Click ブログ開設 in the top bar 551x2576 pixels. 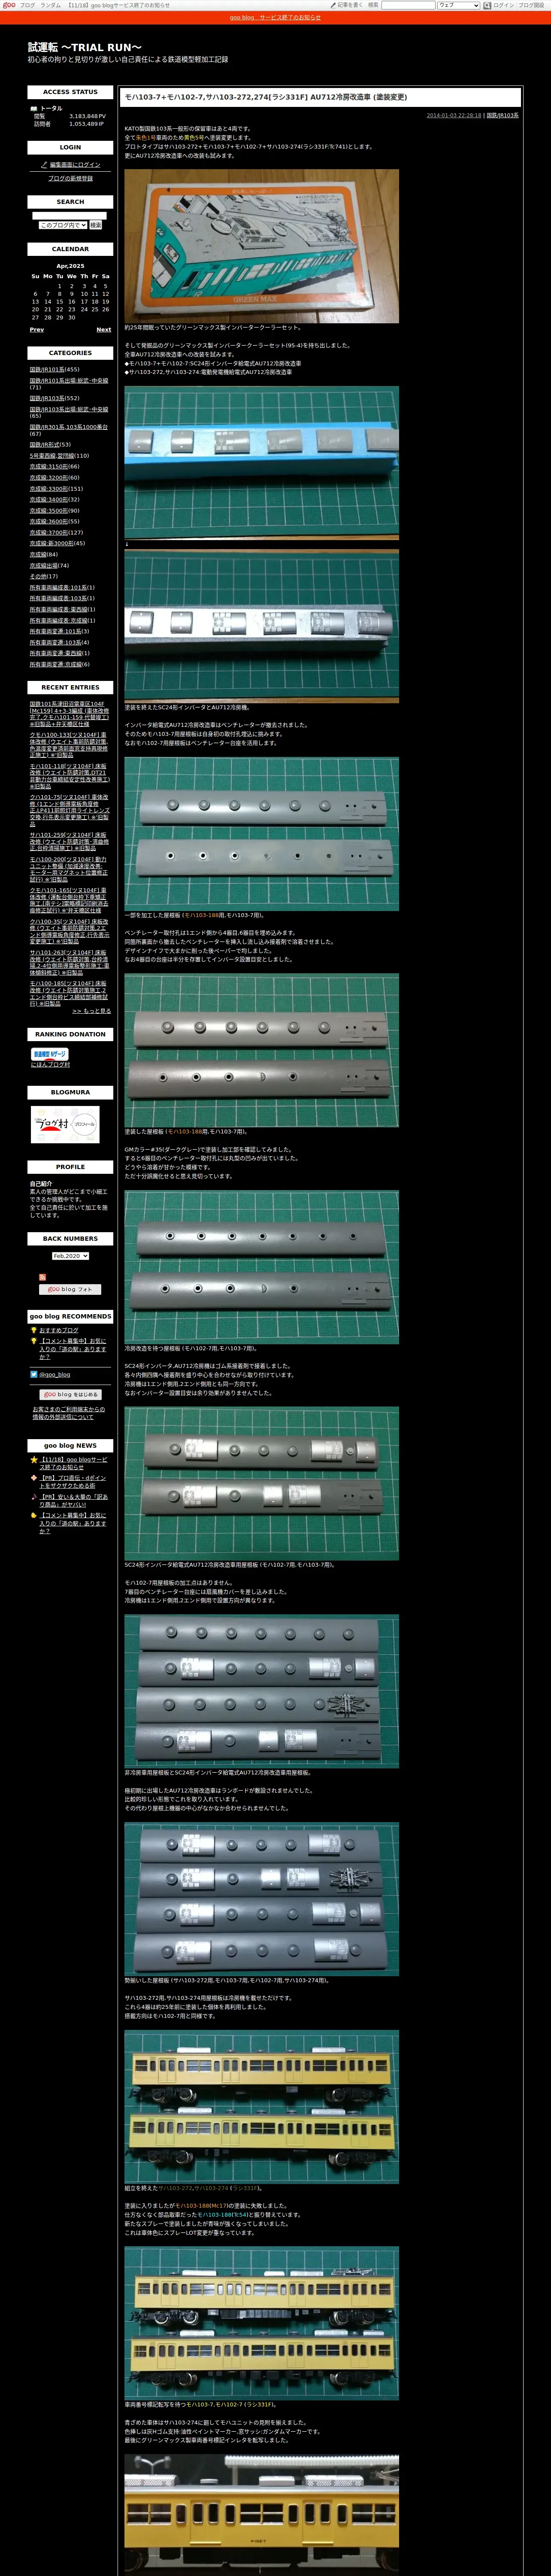tap(531, 5)
